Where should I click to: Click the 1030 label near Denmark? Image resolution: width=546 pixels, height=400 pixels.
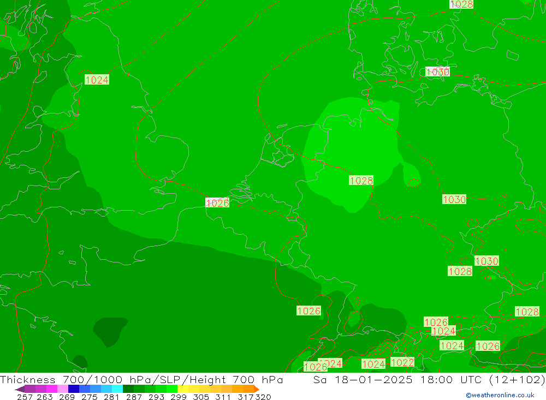pos(437,72)
